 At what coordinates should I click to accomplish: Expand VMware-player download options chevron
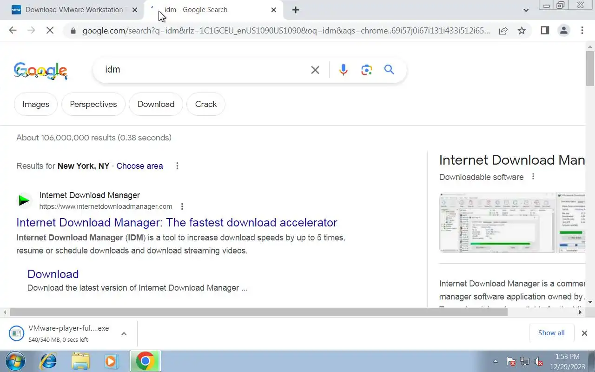tap(124, 333)
